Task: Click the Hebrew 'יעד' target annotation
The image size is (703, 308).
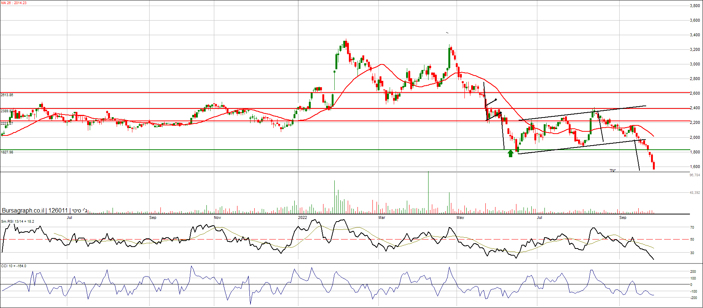Action: click(x=613, y=170)
